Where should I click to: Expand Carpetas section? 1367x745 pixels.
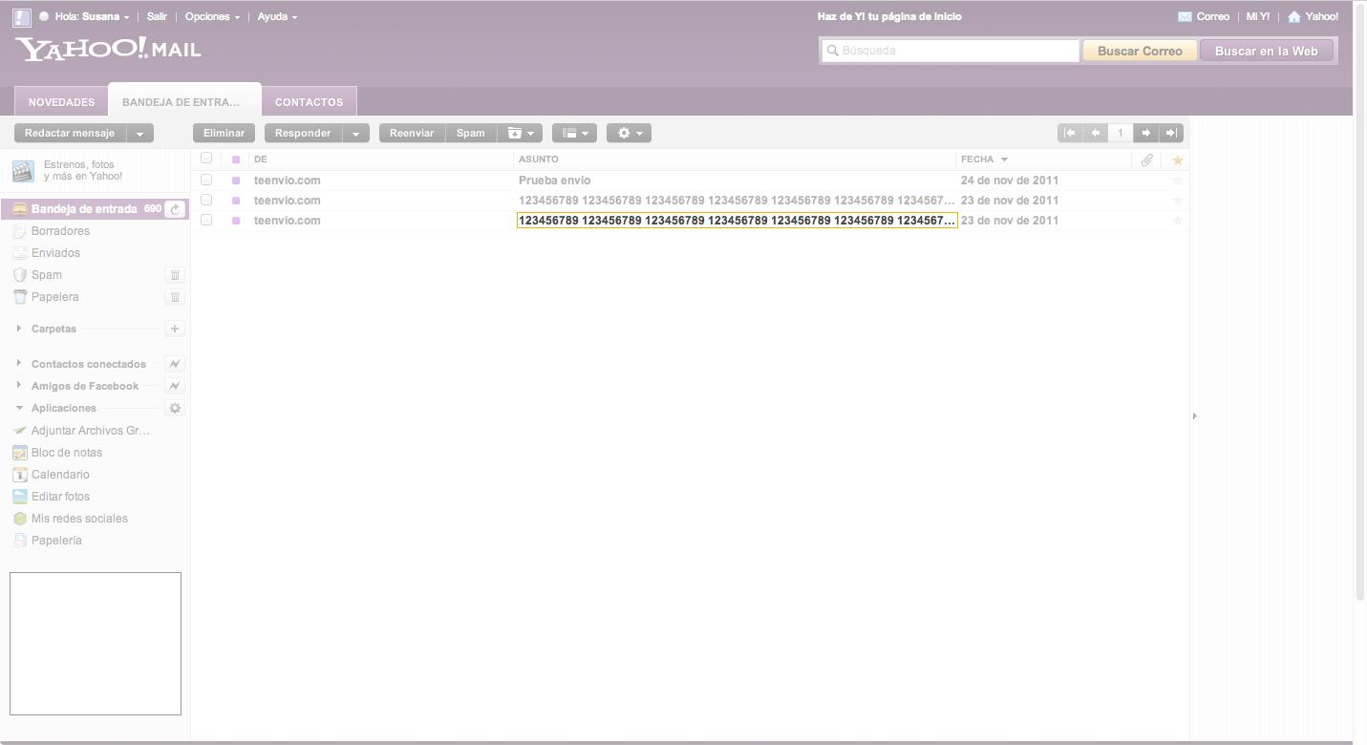pyautogui.click(x=20, y=329)
